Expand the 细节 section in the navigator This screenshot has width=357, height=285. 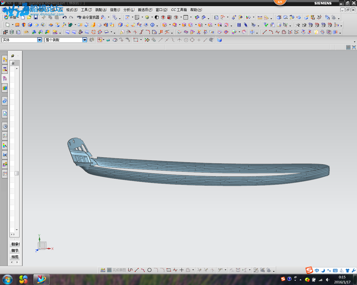click(15, 250)
